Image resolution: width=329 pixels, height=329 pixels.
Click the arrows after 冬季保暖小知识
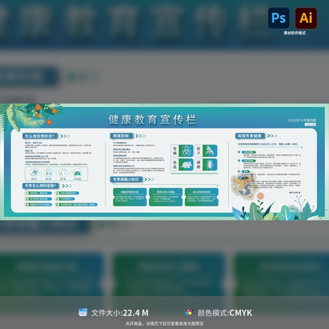point(149,180)
